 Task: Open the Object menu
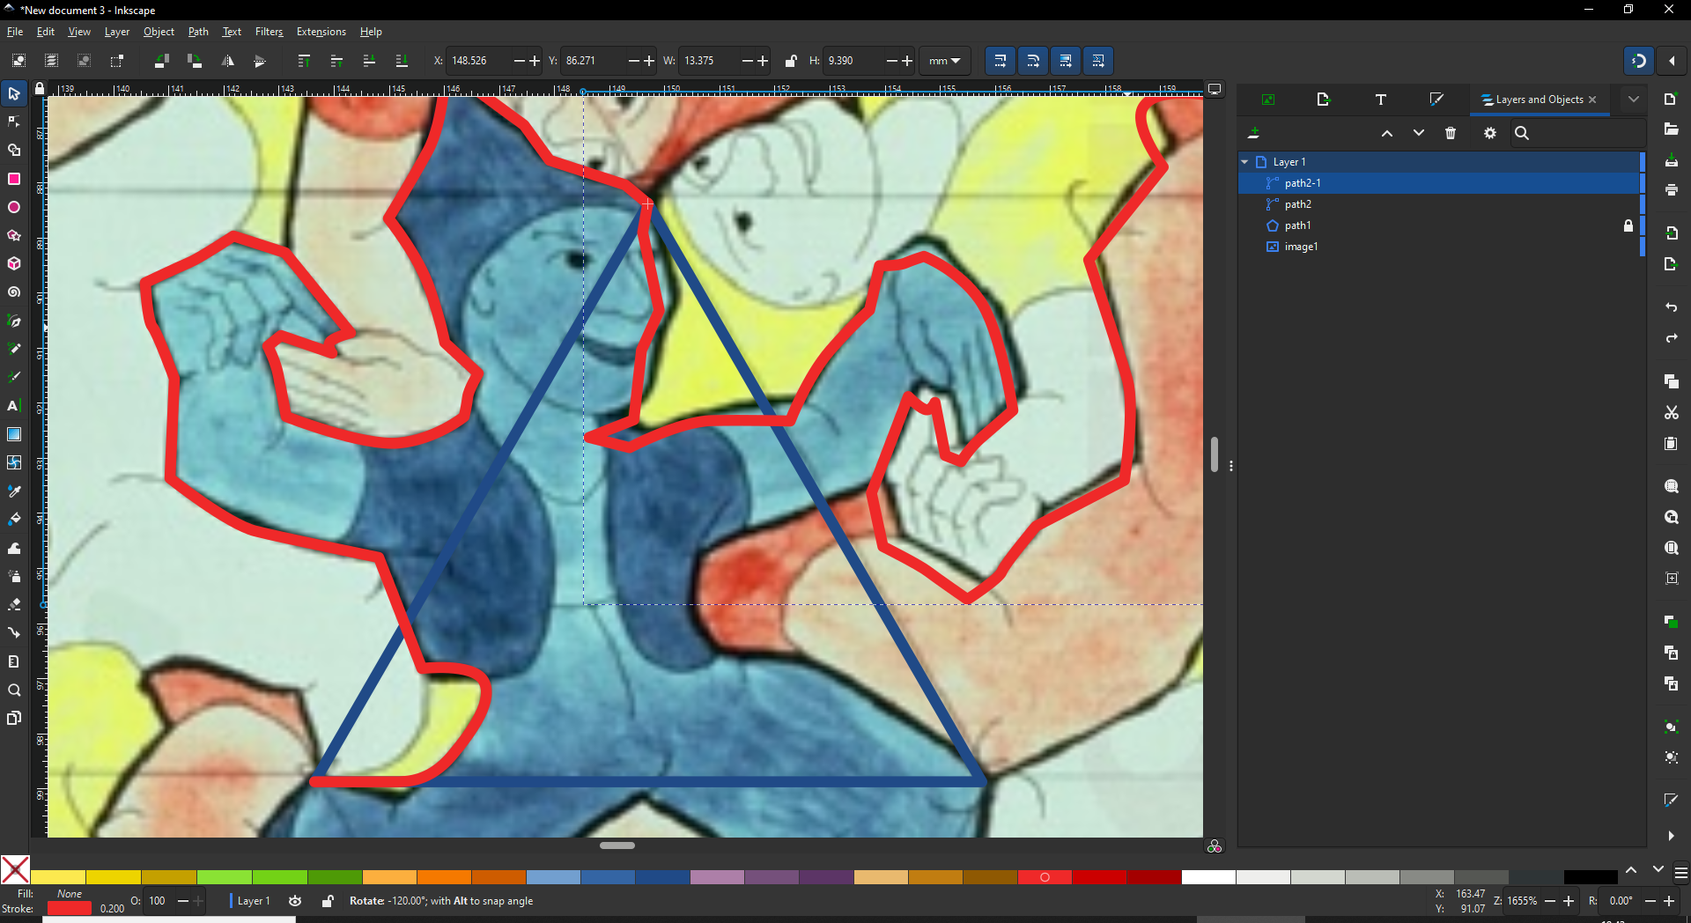tap(159, 32)
